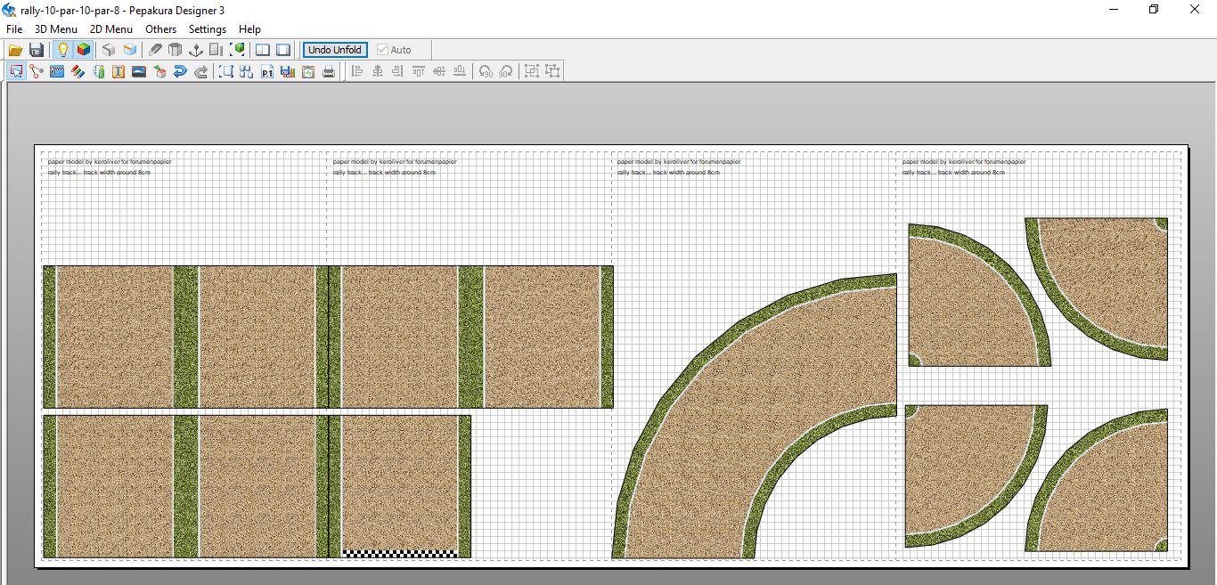Viewport: 1217px width, 585px height.
Task: Click the anchor icon in the toolbar
Action: click(196, 50)
